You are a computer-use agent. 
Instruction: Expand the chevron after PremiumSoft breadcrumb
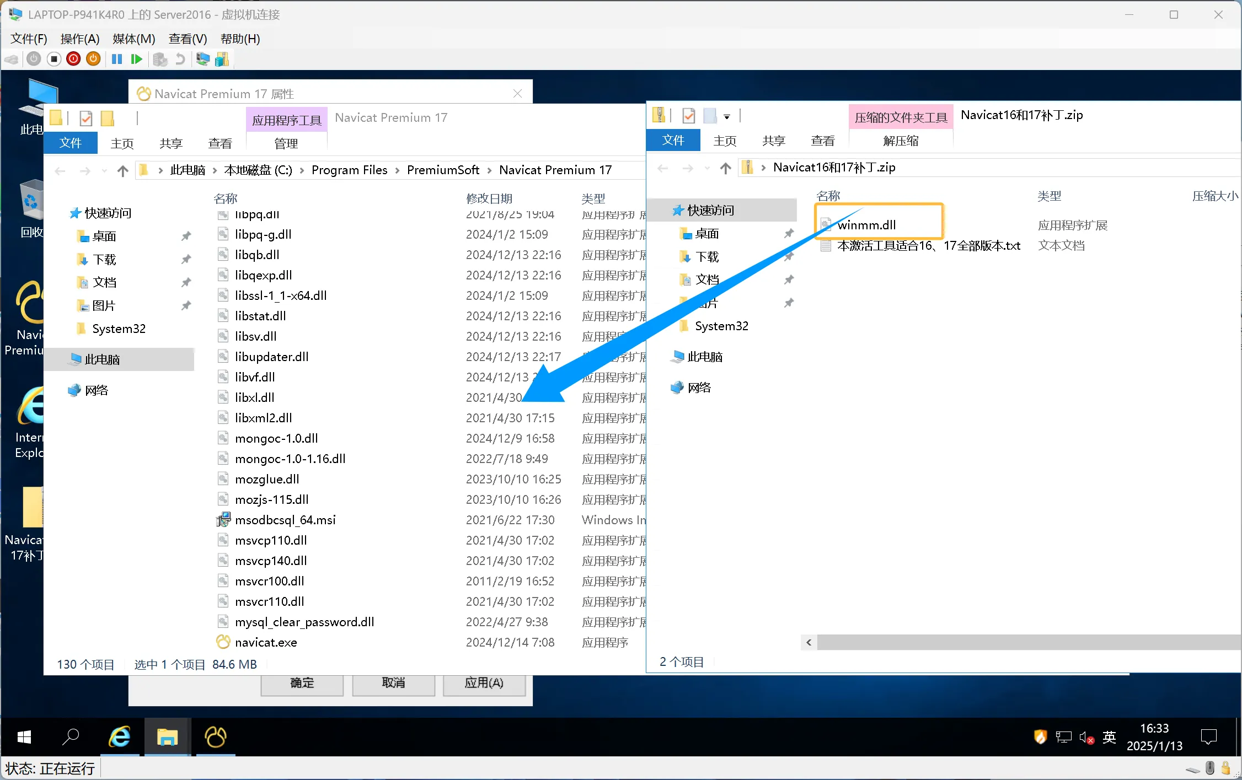[489, 171]
